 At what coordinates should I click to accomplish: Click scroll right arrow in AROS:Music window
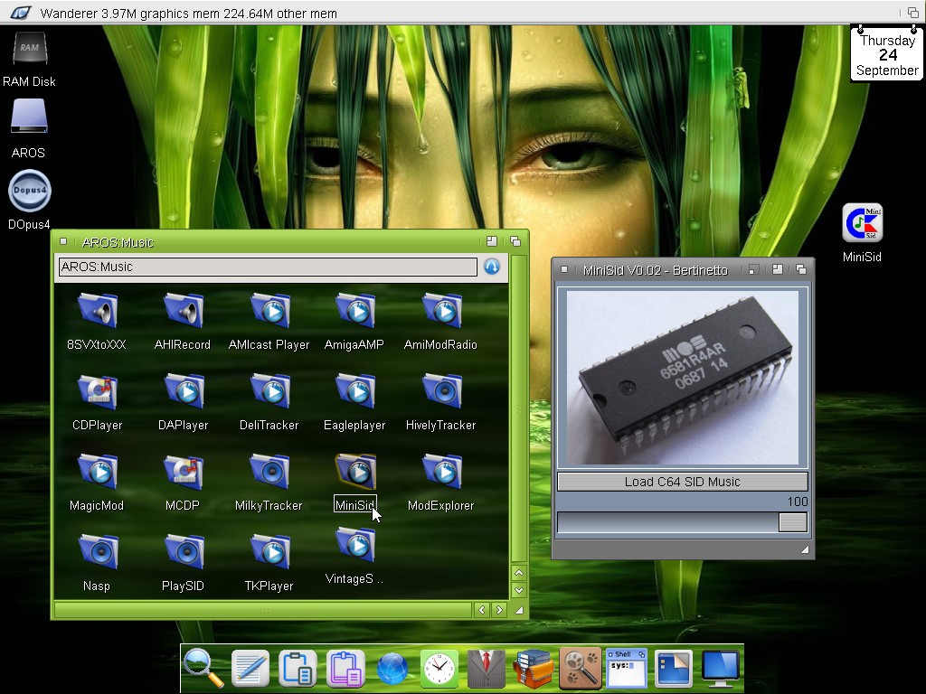(500, 611)
